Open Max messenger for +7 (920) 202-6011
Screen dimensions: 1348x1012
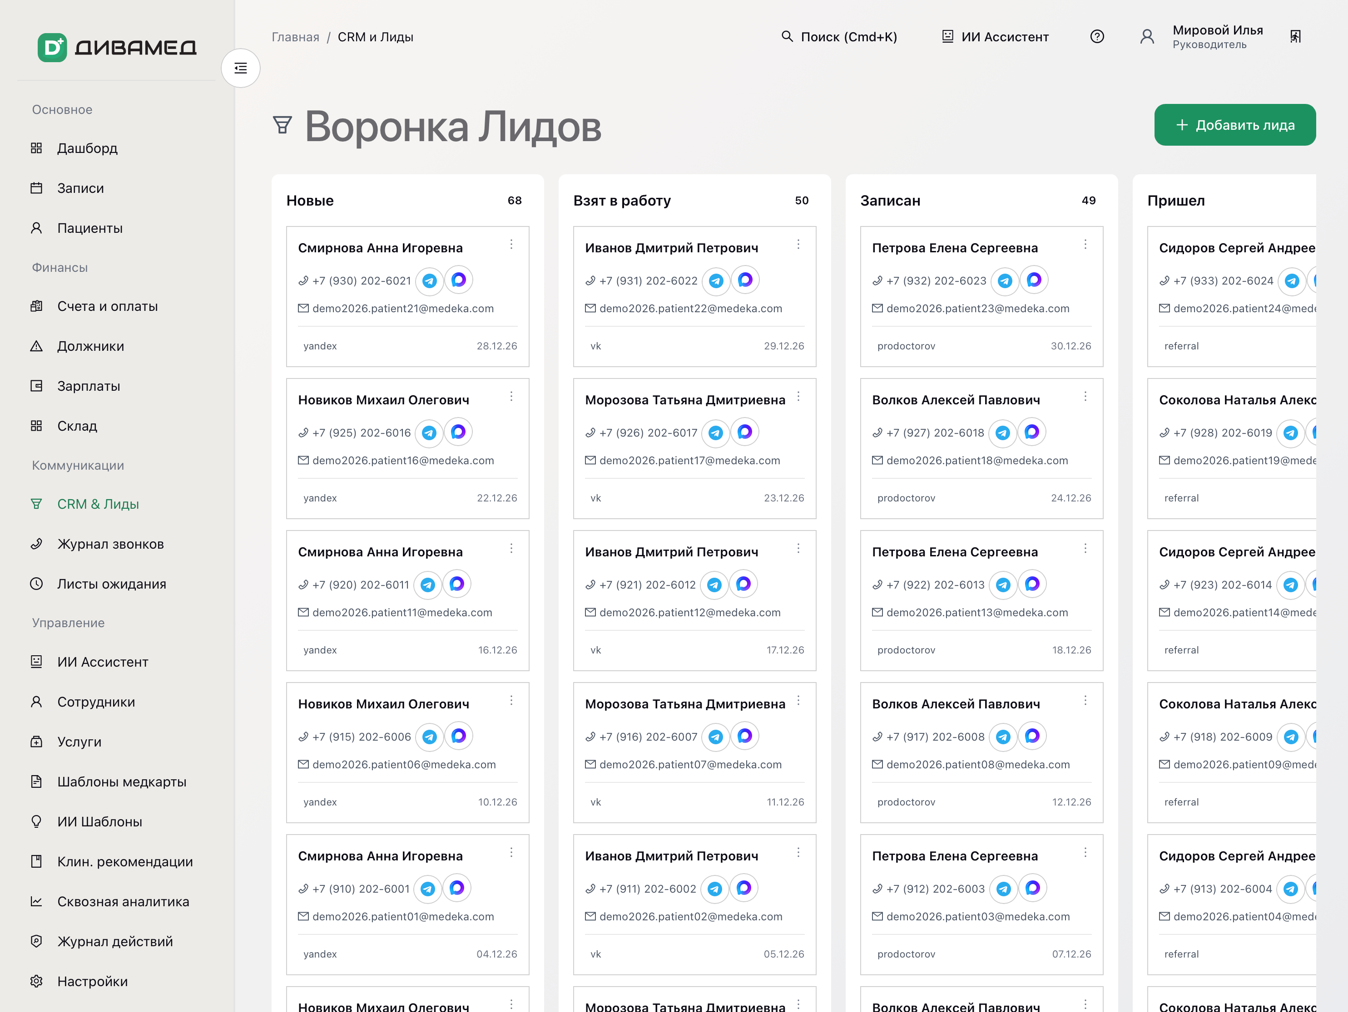tap(457, 584)
